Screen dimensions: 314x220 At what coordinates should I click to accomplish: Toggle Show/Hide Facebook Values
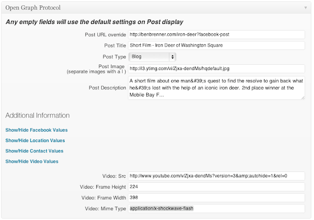point(36,130)
